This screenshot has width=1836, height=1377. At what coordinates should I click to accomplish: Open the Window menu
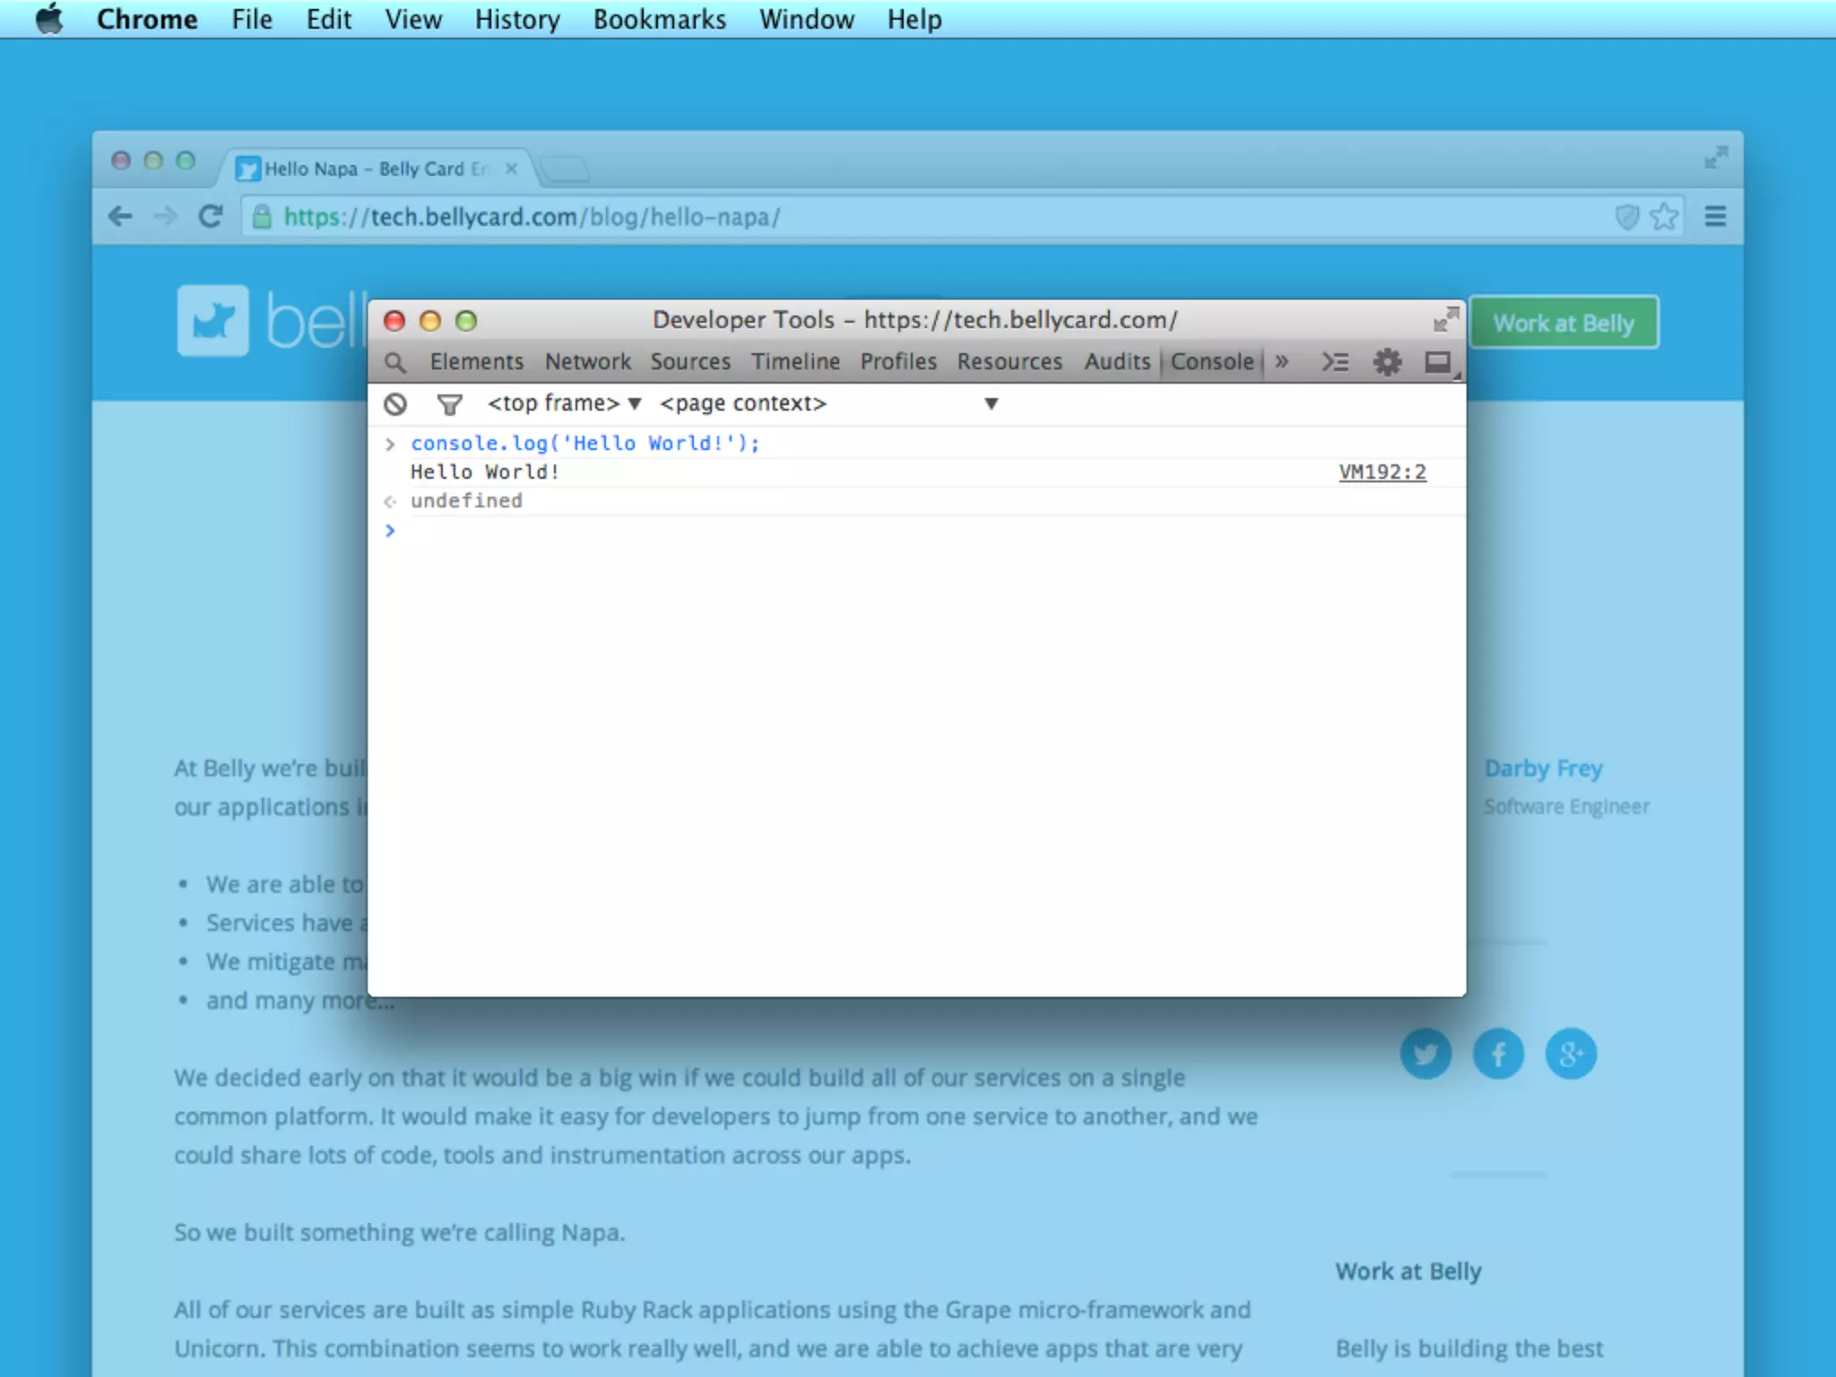pyautogui.click(x=807, y=19)
